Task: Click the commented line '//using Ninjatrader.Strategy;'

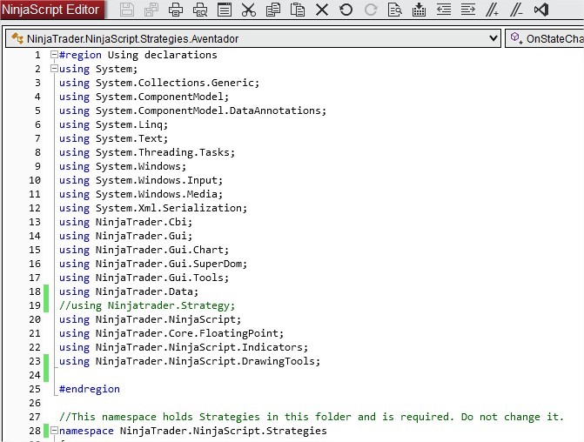Action: 147,305
